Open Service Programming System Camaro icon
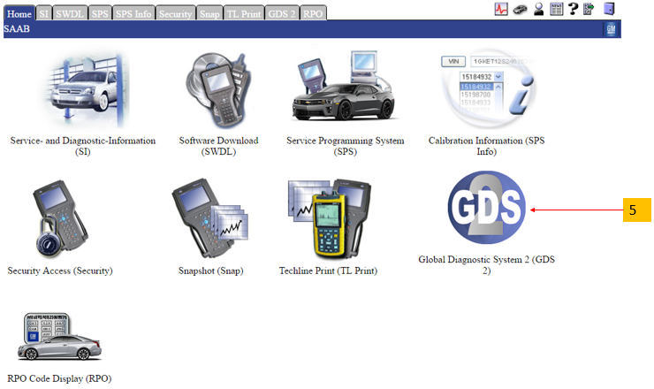This screenshot has height=389, width=654. (x=346, y=88)
